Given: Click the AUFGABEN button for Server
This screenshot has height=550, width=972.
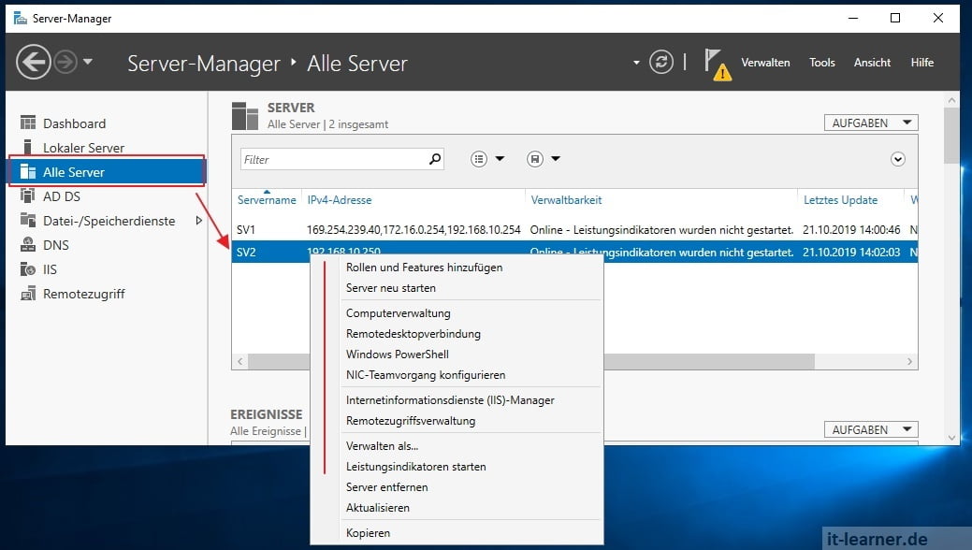Looking at the screenshot, I should (x=869, y=122).
